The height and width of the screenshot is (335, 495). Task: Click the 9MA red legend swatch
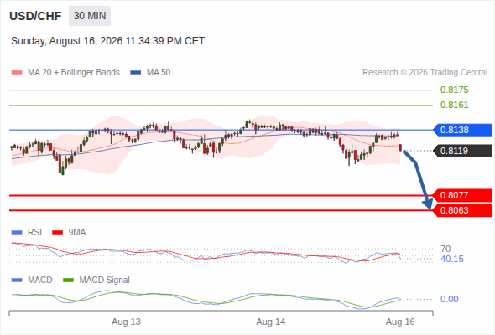click(57, 233)
